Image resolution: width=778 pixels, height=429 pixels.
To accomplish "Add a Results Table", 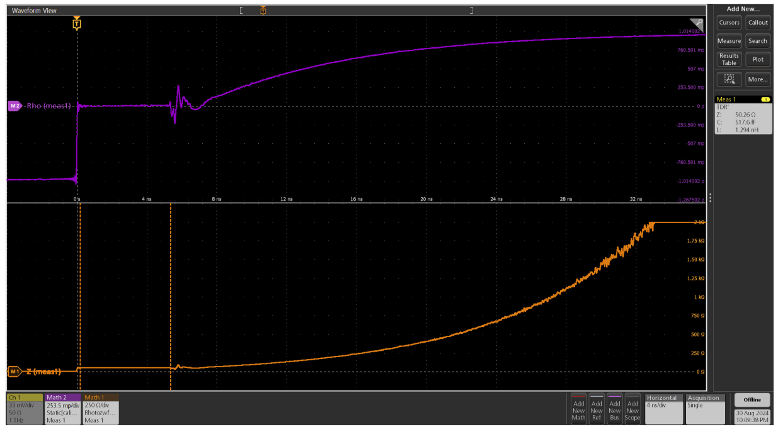I will tap(729, 59).
